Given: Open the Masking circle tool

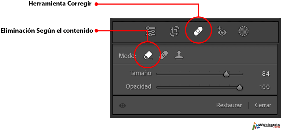Looking at the screenshot, I should point(244,31).
